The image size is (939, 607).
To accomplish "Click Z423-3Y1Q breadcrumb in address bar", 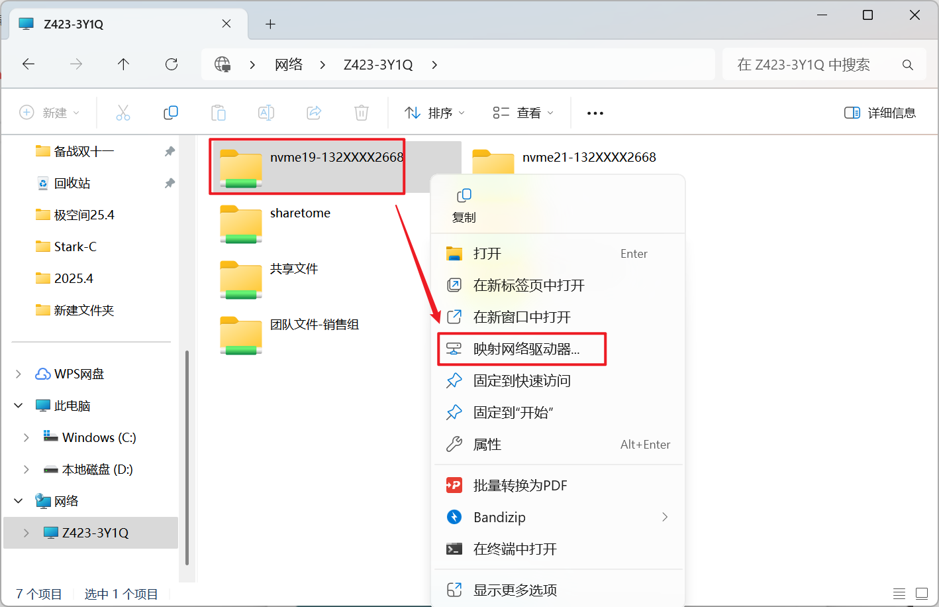I will (378, 65).
